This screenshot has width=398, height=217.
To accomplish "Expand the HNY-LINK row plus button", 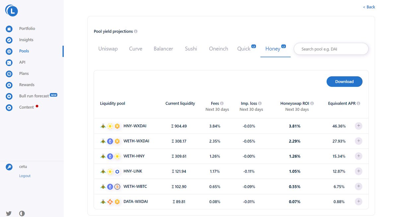I will click(x=359, y=171).
